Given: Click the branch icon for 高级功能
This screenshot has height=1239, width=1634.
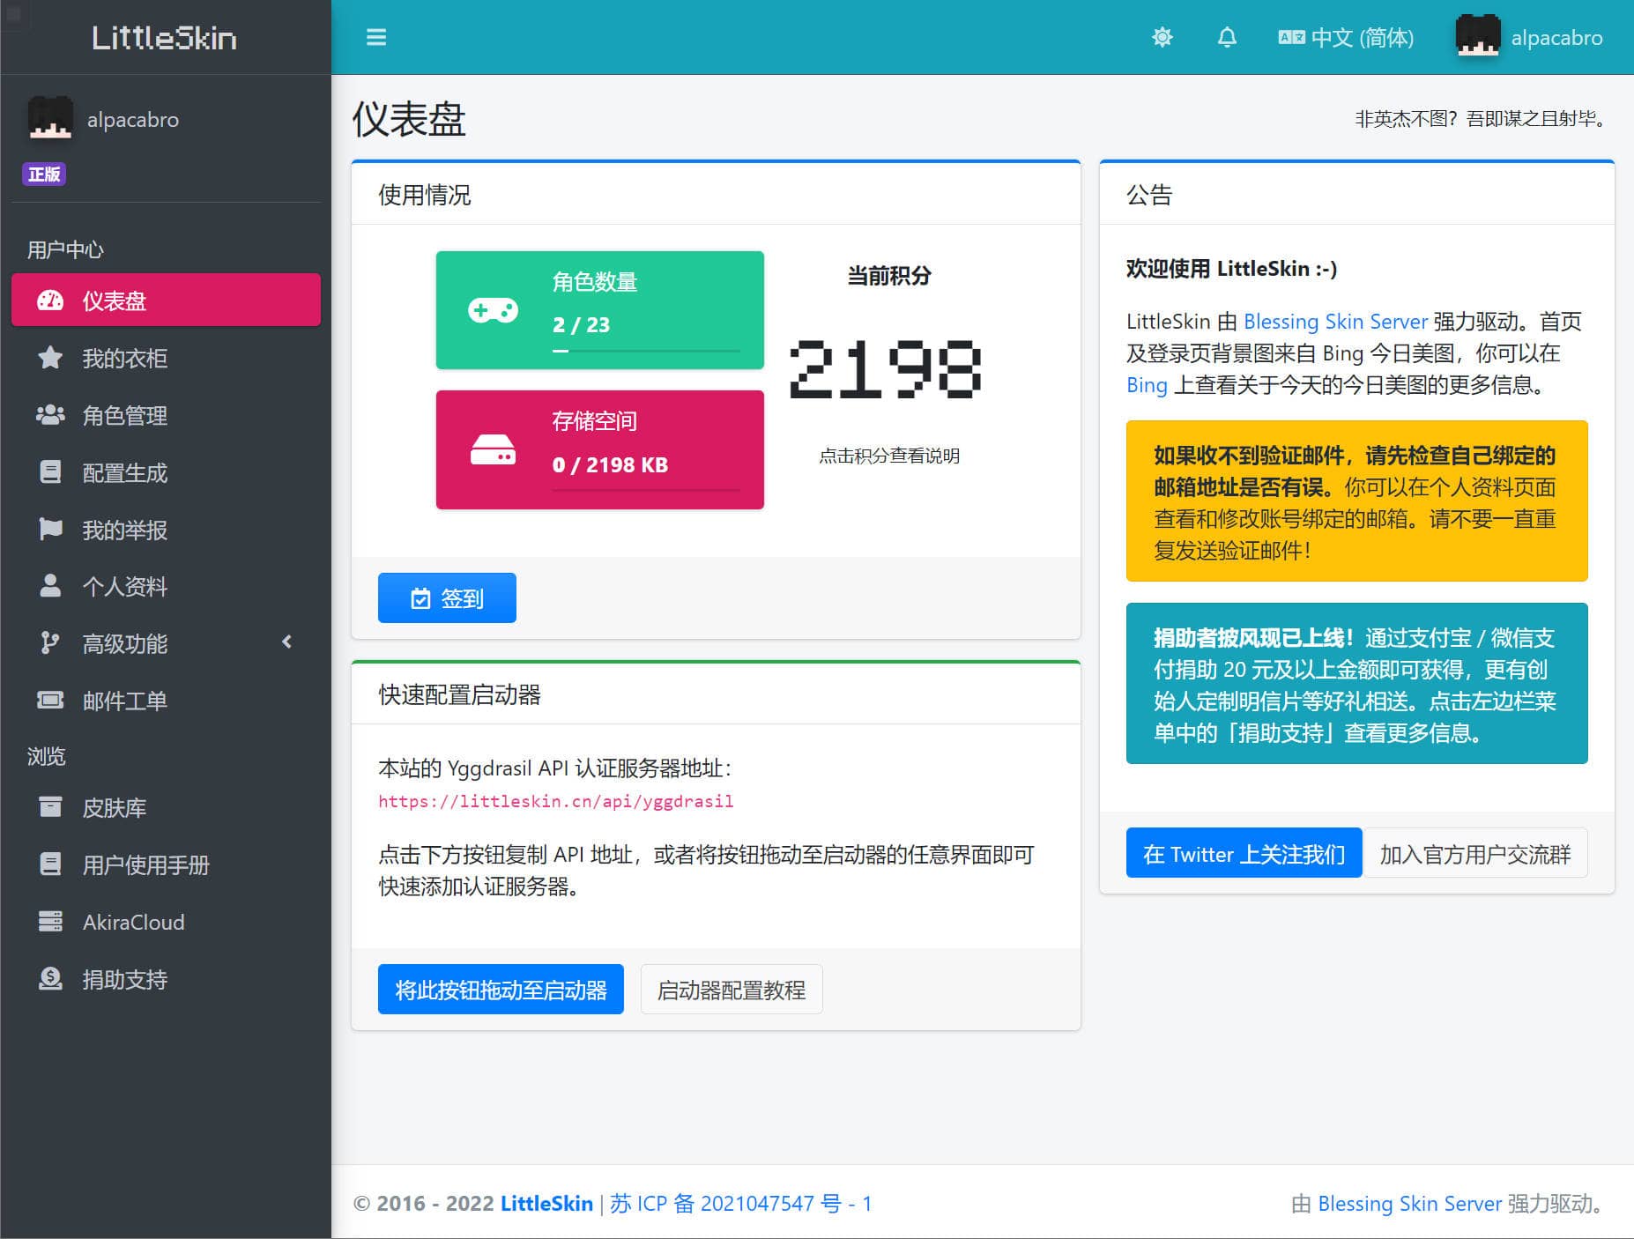Looking at the screenshot, I should 50,643.
